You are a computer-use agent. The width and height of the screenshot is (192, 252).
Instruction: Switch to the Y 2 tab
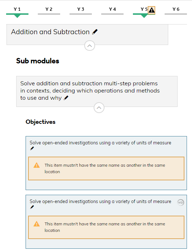[49, 10]
